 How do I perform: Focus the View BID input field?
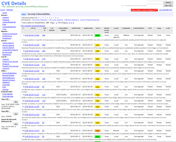[7, 114]
